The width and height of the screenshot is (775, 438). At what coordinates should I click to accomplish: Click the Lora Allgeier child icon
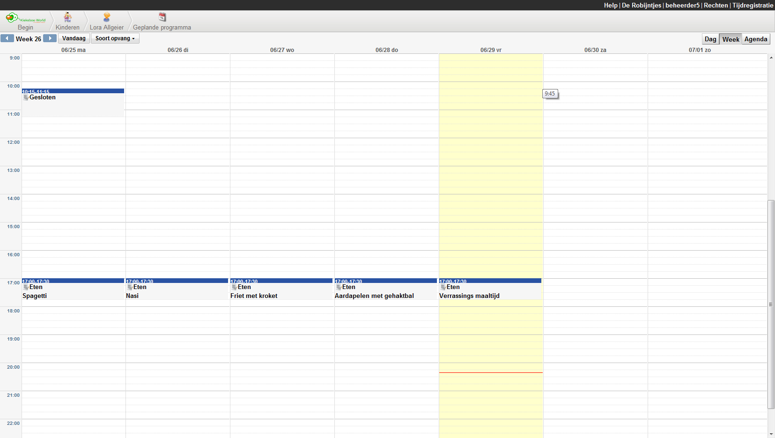click(107, 17)
